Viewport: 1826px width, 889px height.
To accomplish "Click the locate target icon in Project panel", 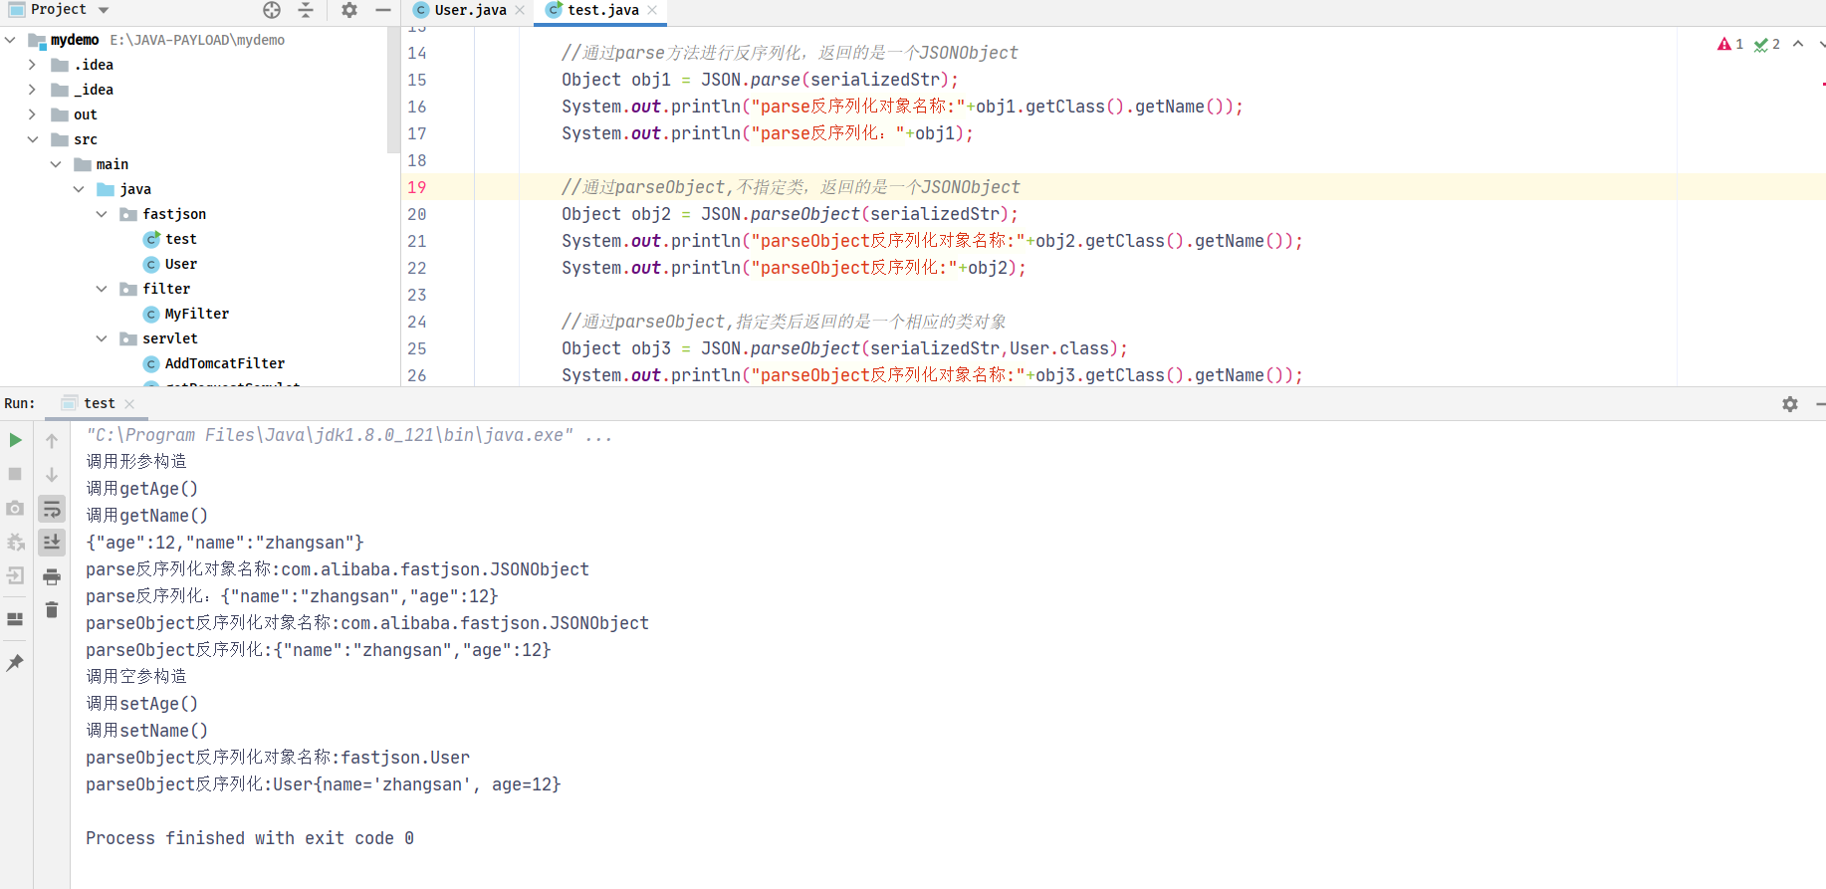I will tap(272, 10).
